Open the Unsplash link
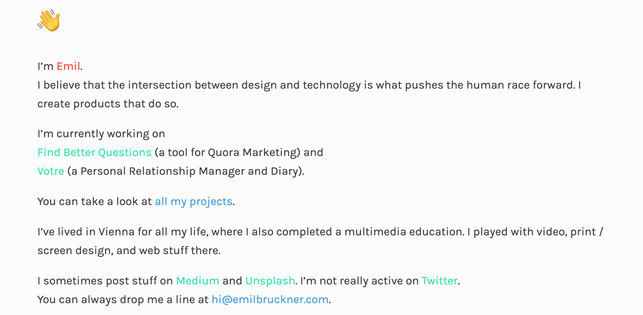 (x=270, y=281)
